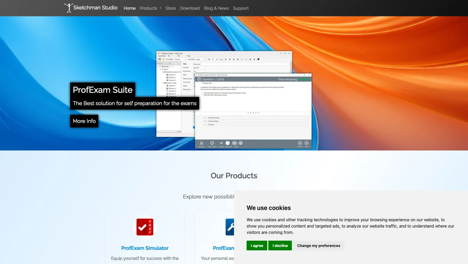Click the Answer eye icon in simulator screenshot

click(x=221, y=143)
